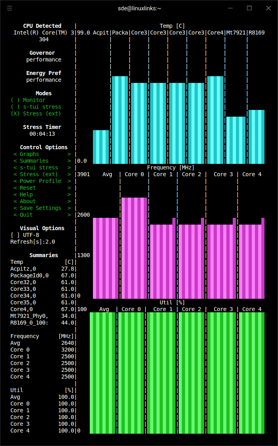This screenshot has height=446, width=278.
Task: Click Save Settings
Action: [42, 208]
